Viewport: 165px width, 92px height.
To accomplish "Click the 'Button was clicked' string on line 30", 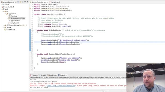I will click(x=70, y=58).
